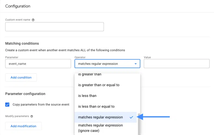Select 'is greater than' operator option
This screenshot has width=214, height=135.
coord(90,75)
